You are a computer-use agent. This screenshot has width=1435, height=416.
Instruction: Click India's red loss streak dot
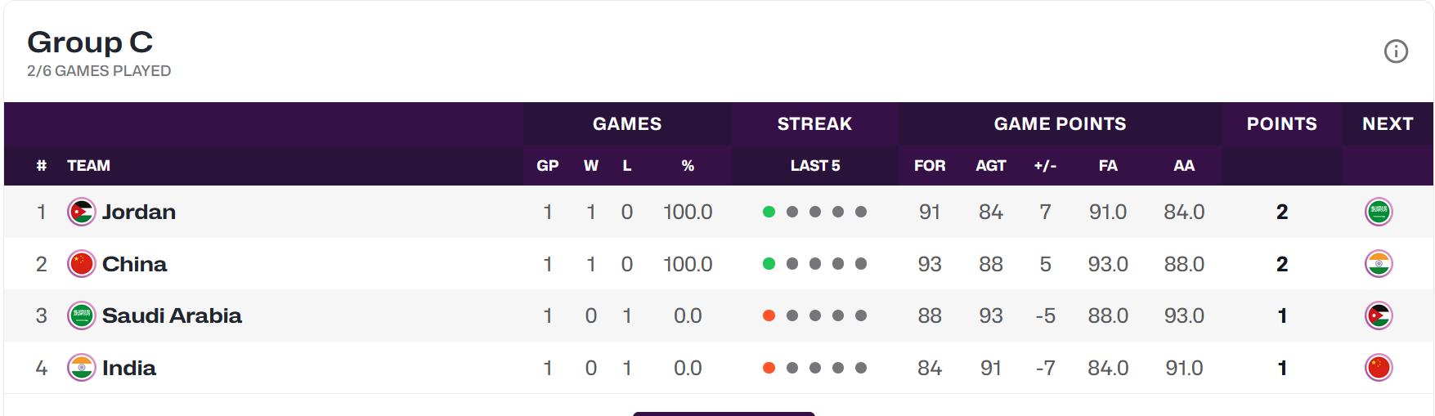pyautogui.click(x=769, y=368)
